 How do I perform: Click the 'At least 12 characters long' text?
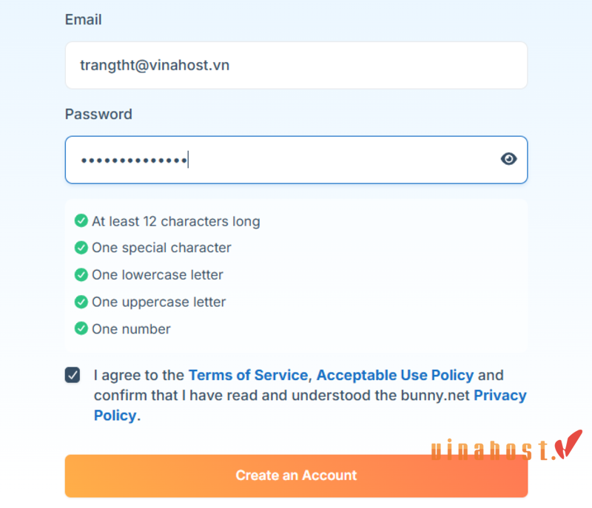(176, 221)
